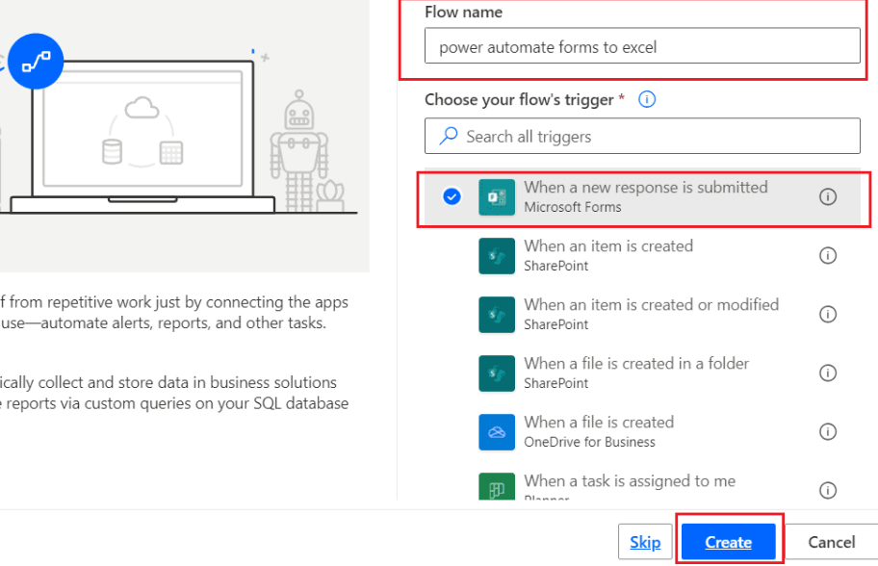Click the Skip link
878x566 pixels.
(x=645, y=542)
